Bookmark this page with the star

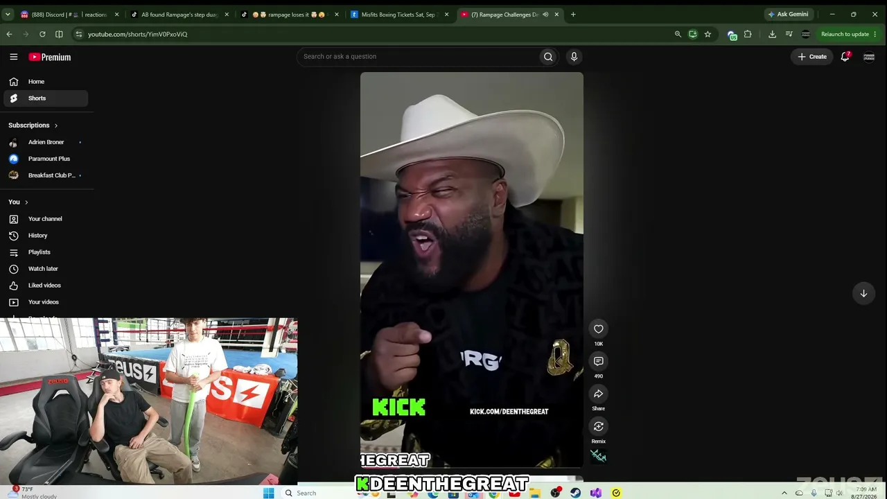(x=708, y=34)
